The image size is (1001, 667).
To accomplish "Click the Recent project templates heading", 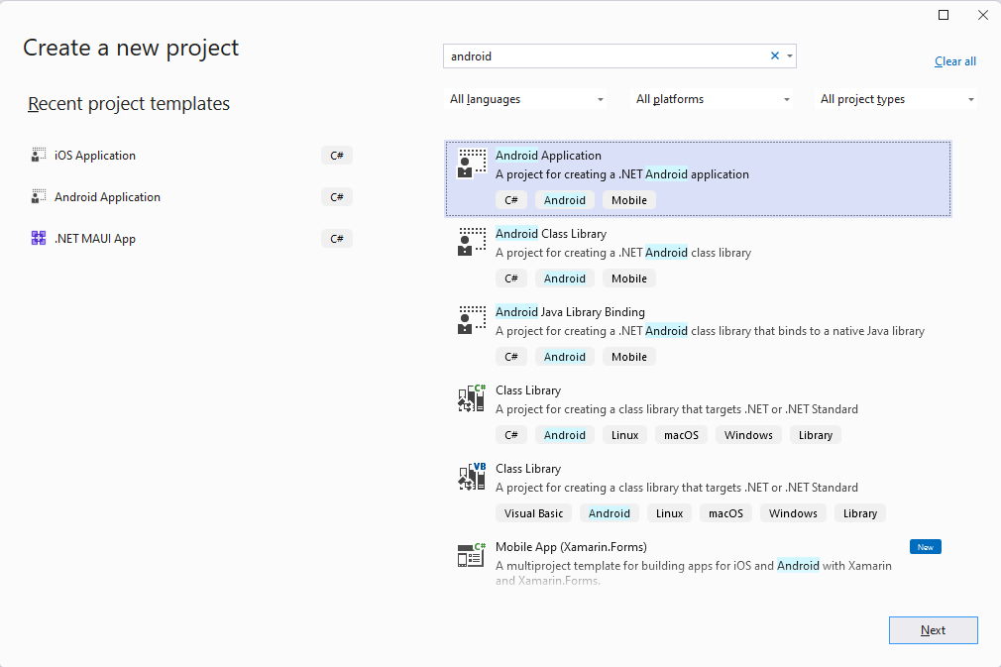I will (128, 103).
